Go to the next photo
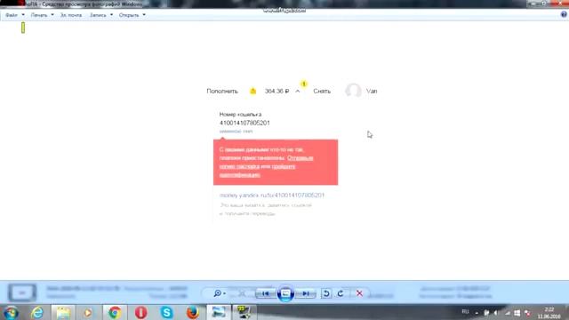This screenshot has height=320, width=569. (306, 293)
